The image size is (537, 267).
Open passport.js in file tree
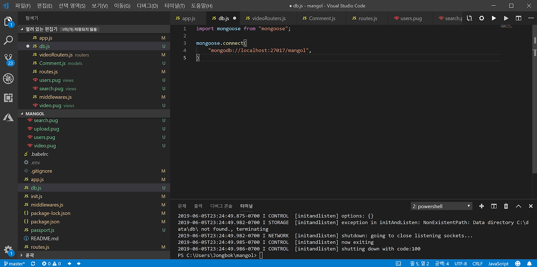coord(94,230)
